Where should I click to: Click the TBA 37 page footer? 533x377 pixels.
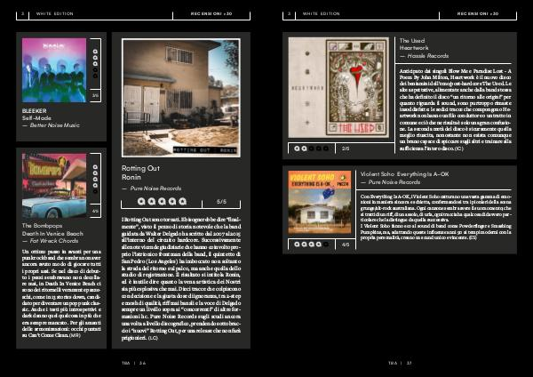point(399,363)
